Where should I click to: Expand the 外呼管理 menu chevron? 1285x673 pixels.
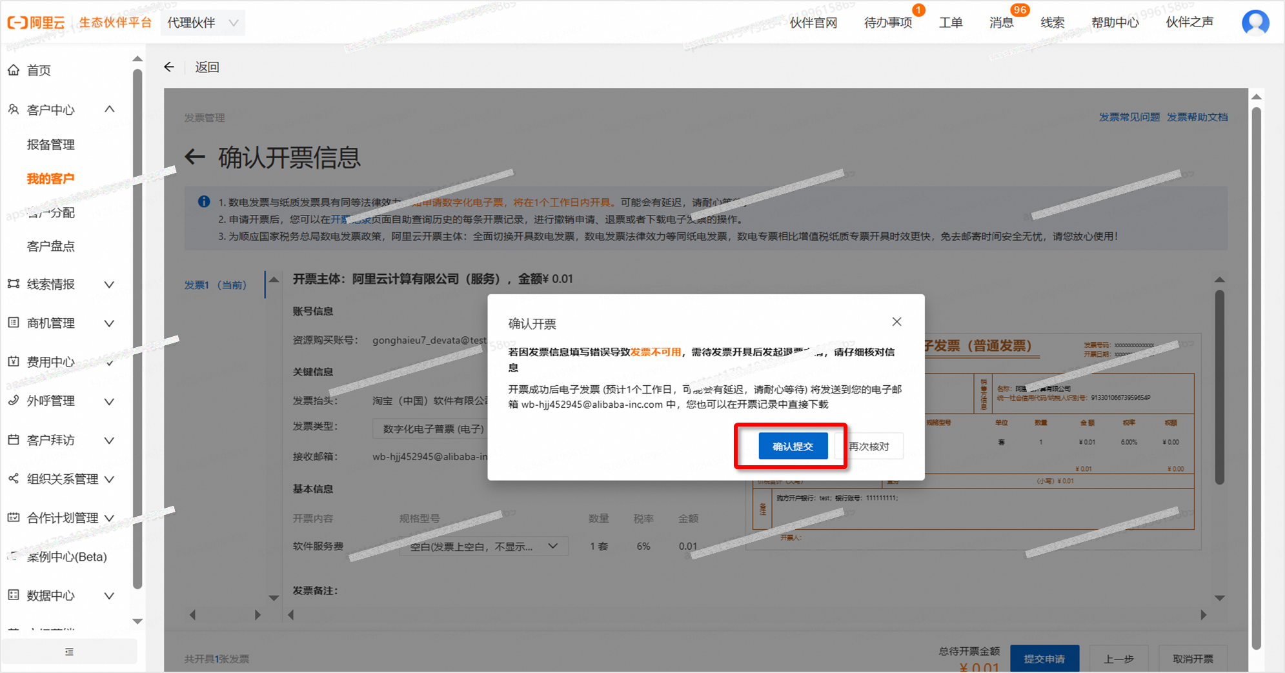tap(110, 401)
